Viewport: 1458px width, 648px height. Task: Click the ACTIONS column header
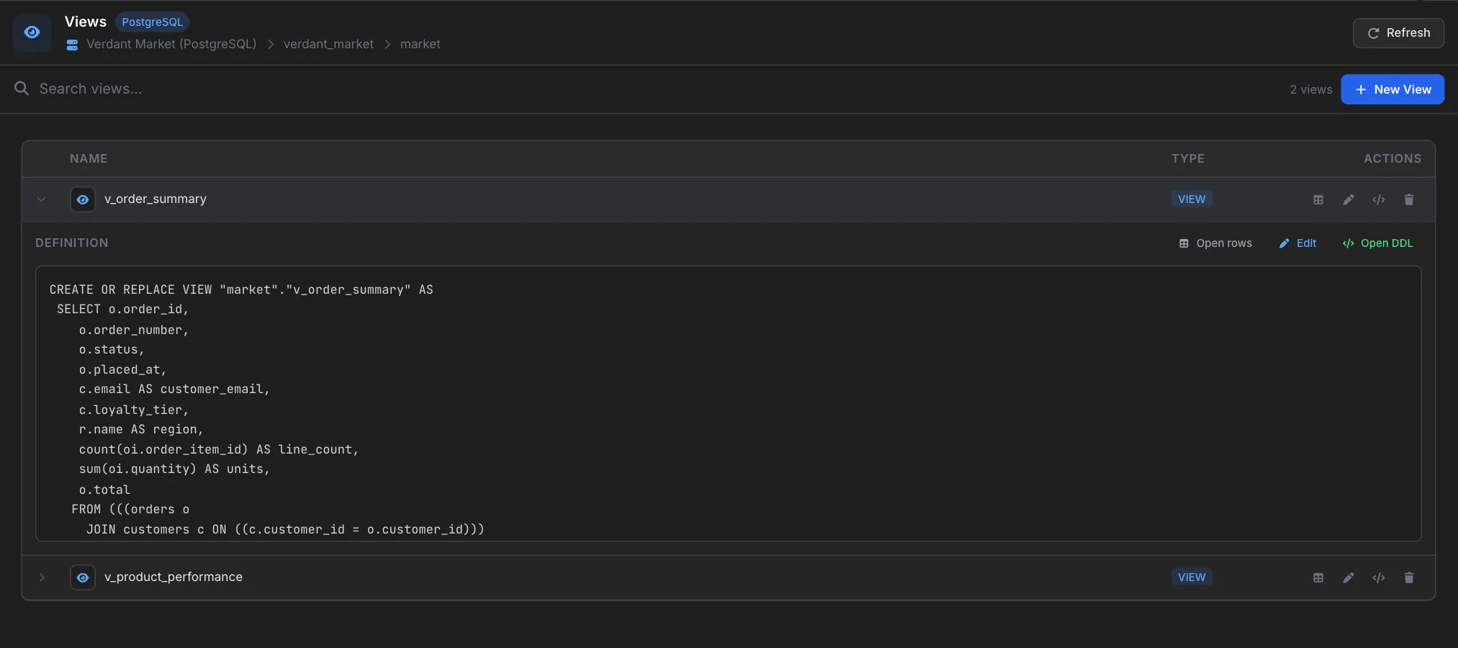pyautogui.click(x=1392, y=158)
